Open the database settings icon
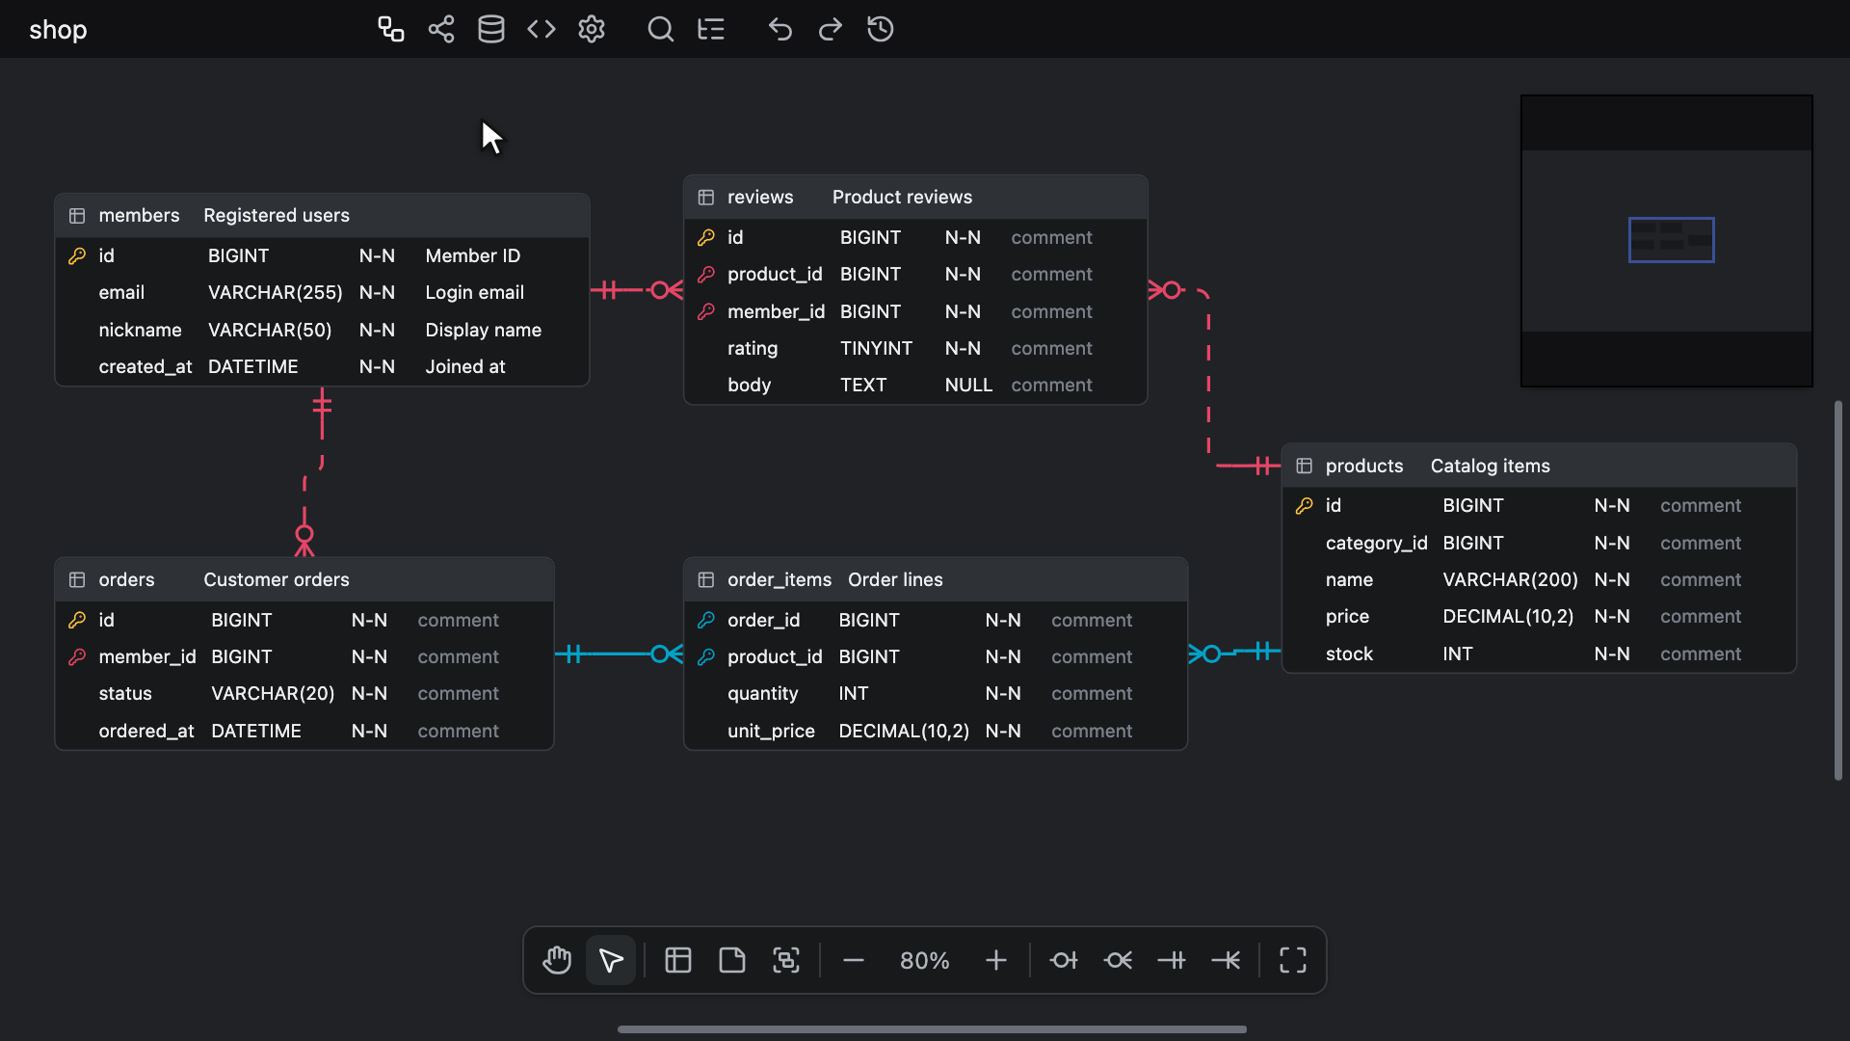The image size is (1850, 1041). click(491, 29)
